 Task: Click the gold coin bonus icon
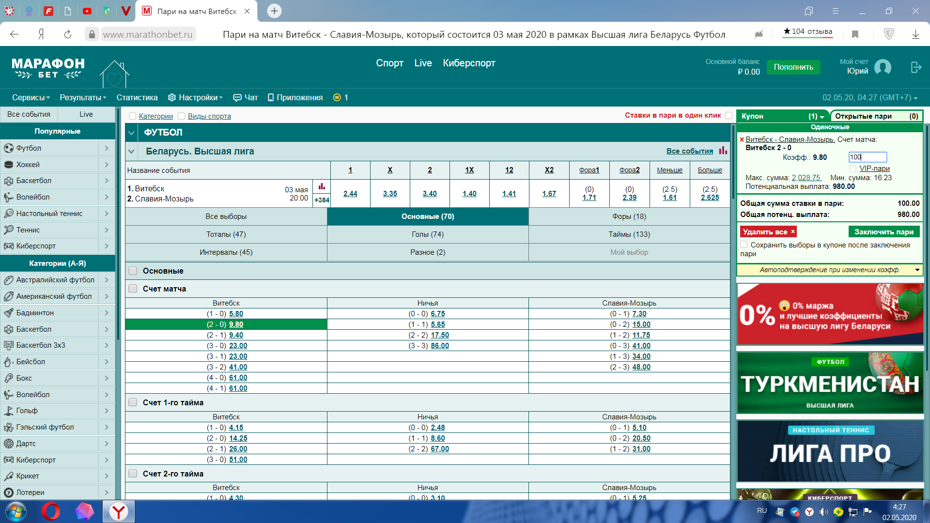337,98
